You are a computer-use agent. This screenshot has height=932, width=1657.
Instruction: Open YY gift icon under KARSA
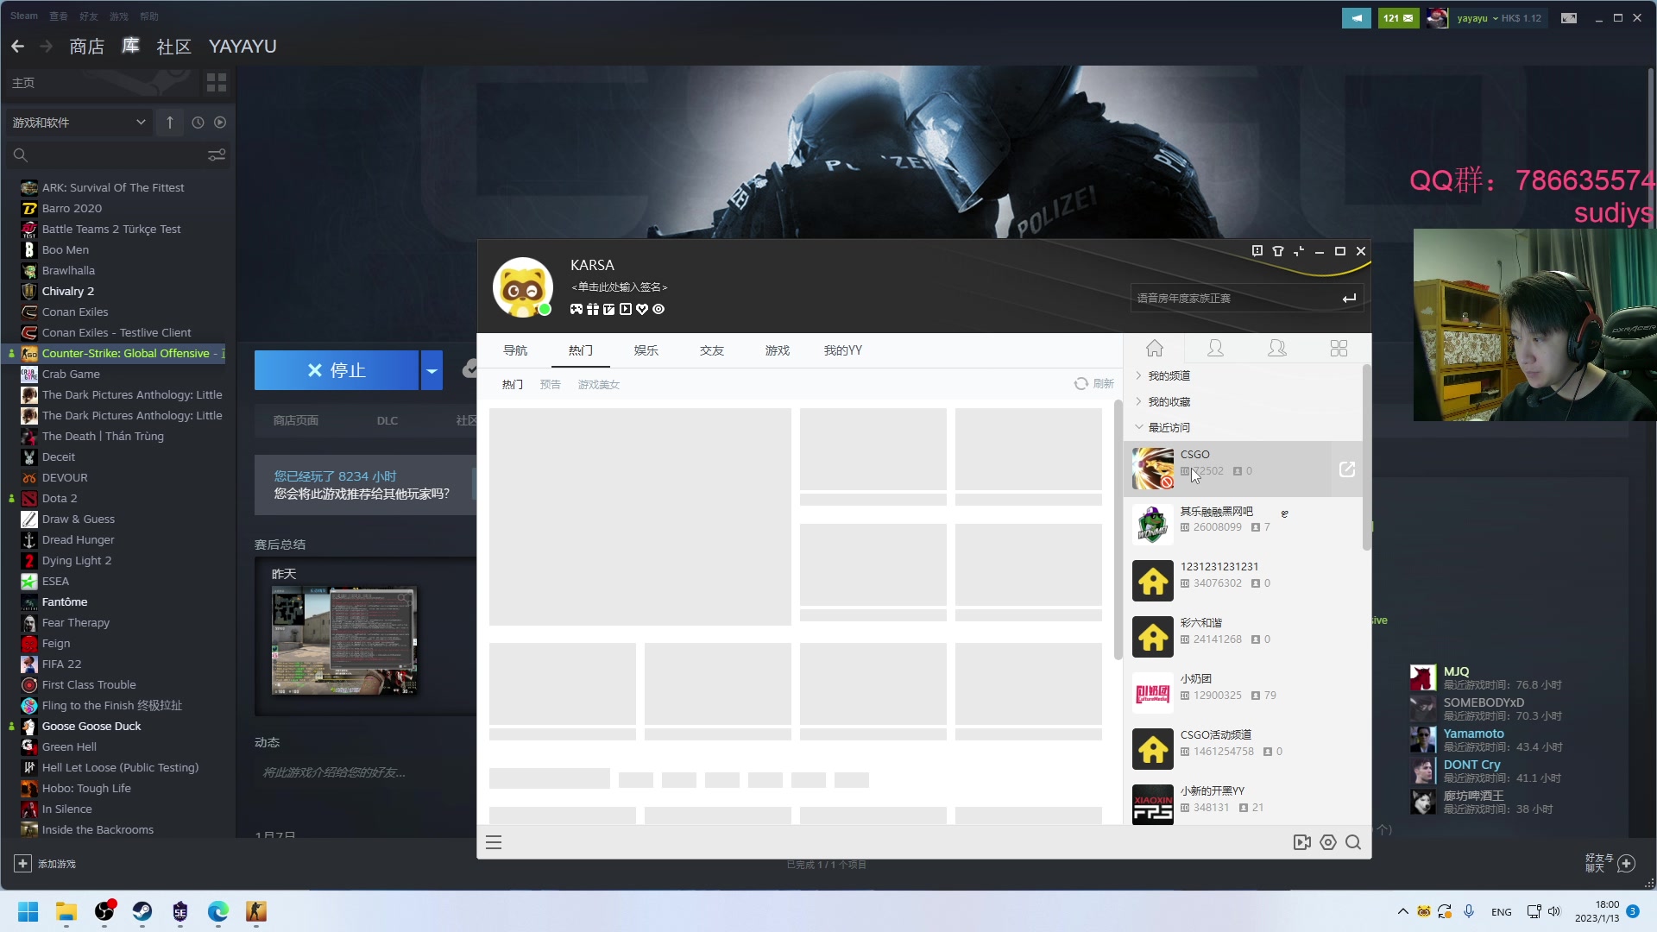click(593, 309)
